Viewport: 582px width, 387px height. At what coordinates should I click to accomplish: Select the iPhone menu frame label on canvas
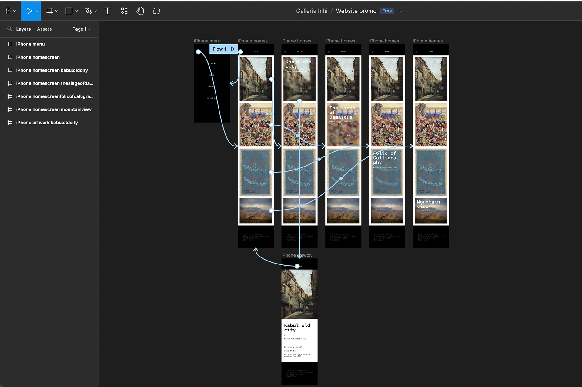(x=207, y=41)
